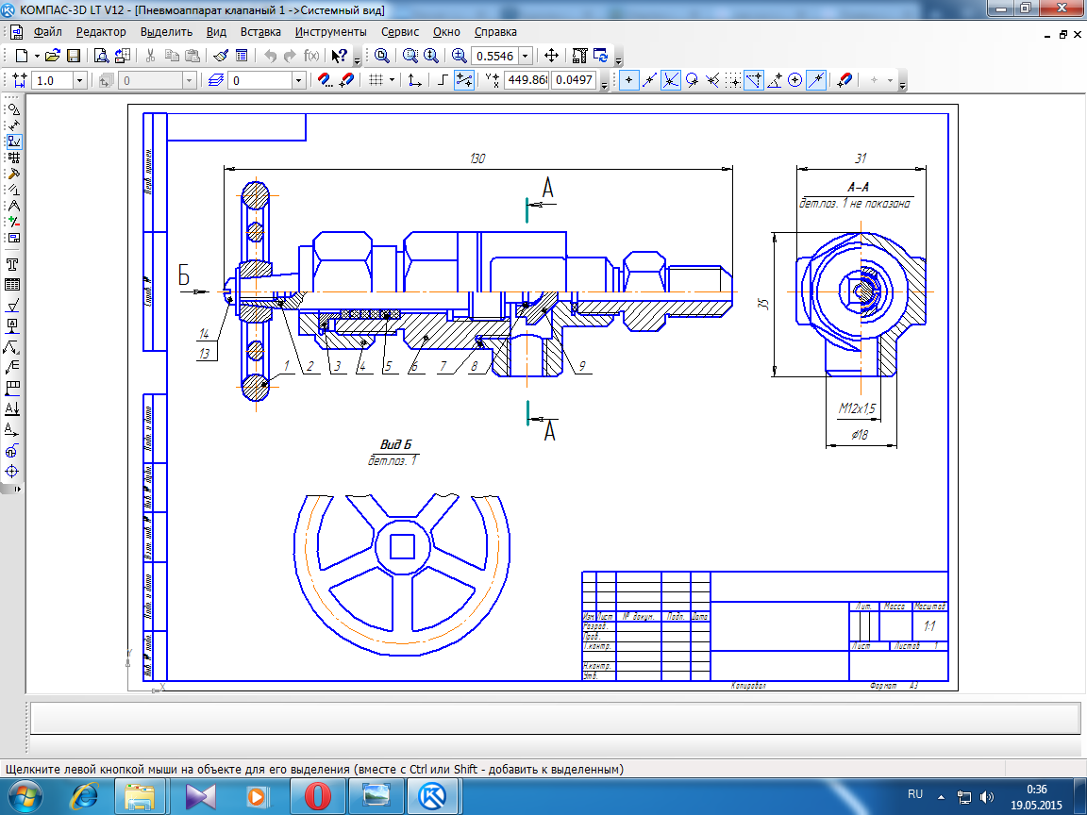
Task: Toggle the Center snap button
Action: tap(795, 80)
